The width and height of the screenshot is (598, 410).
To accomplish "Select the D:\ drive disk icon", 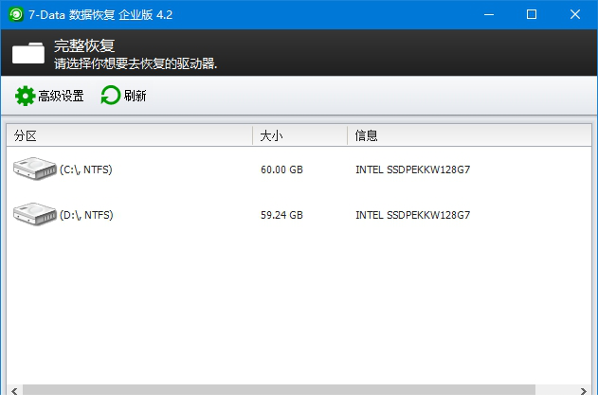I will [x=35, y=214].
